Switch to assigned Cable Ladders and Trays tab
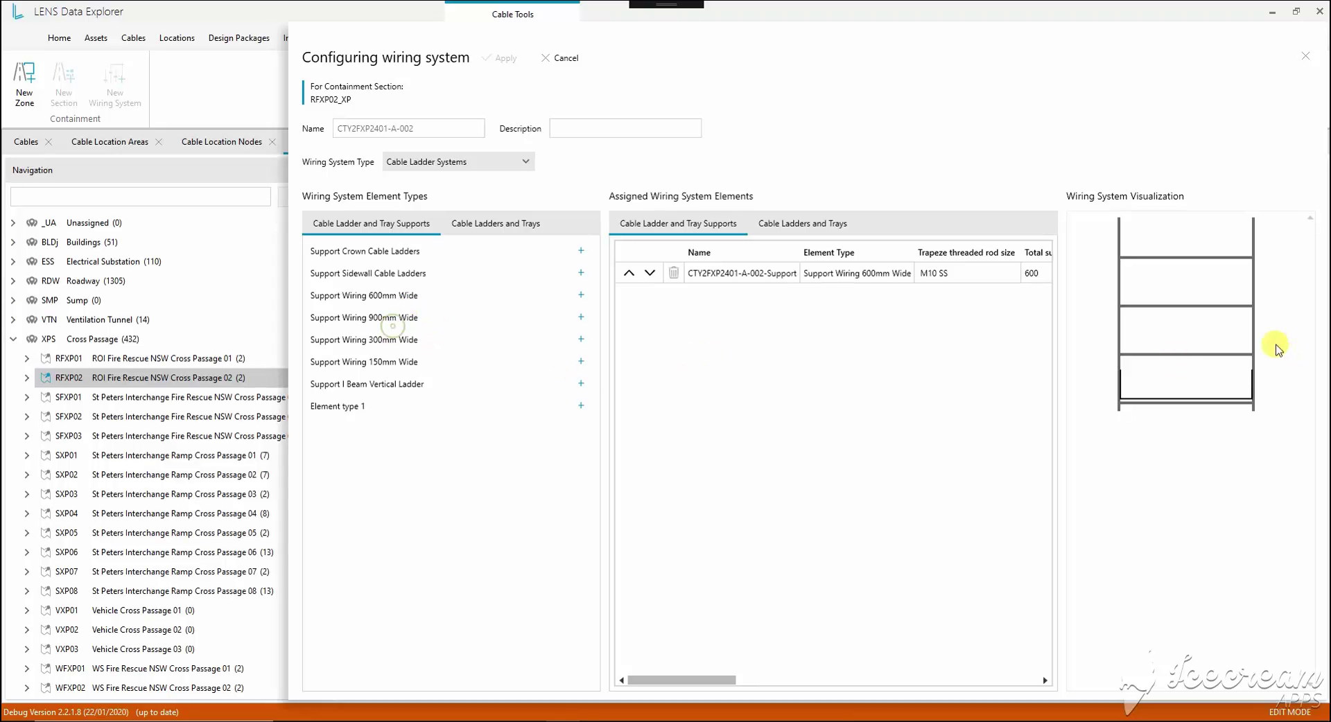This screenshot has height=722, width=1331. click(803, 224)
